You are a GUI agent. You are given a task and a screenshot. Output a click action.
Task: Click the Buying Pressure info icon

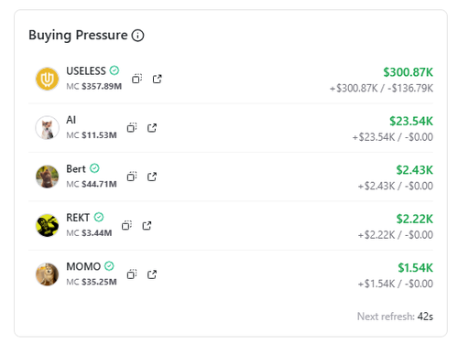(x=137, y=36)
